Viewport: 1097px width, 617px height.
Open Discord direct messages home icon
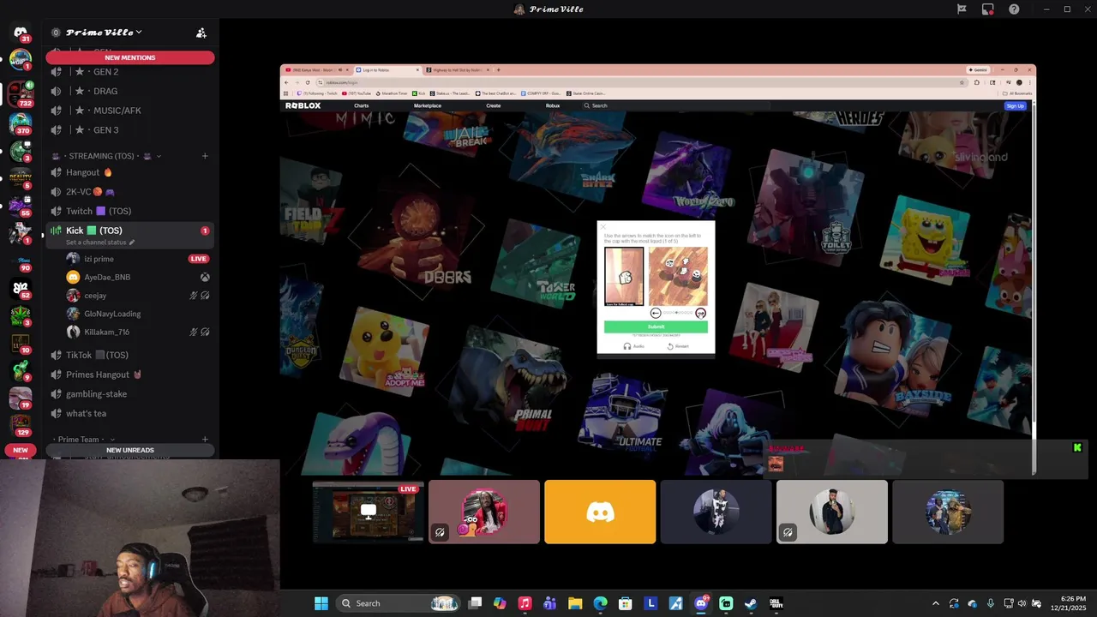pos(21,33)
